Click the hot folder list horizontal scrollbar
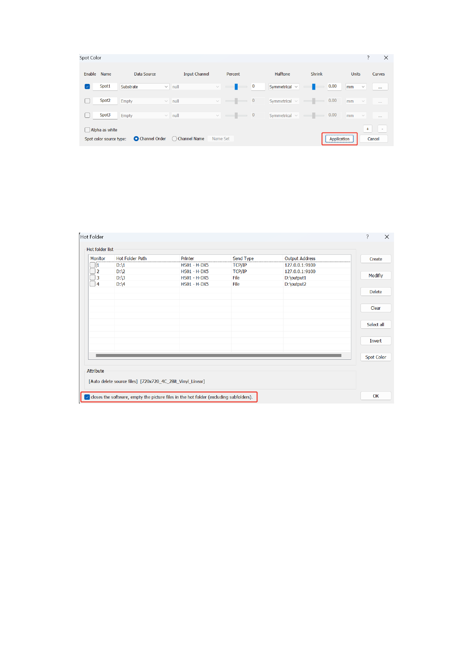The height and width of the screenshot is (669, 473). [219, 355]
